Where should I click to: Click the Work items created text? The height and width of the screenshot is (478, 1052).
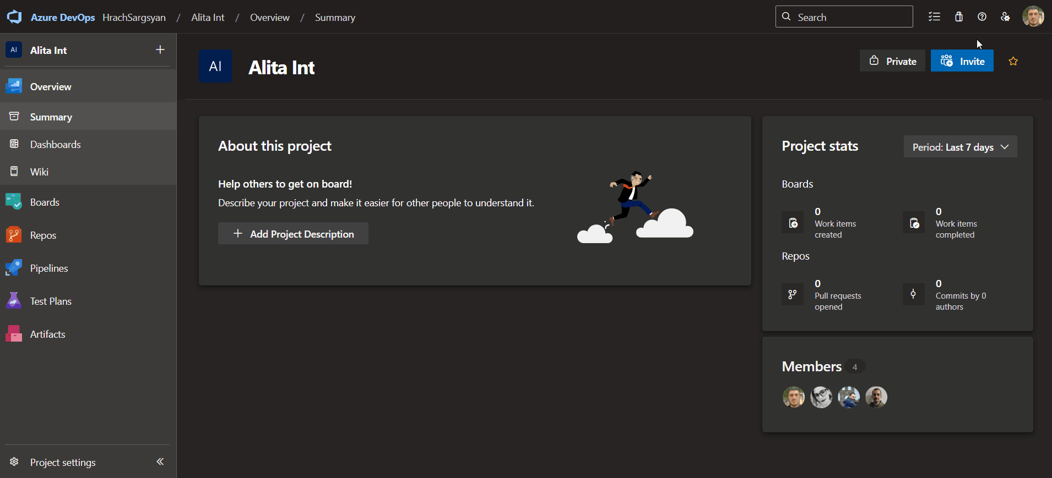tap(835, 229)
